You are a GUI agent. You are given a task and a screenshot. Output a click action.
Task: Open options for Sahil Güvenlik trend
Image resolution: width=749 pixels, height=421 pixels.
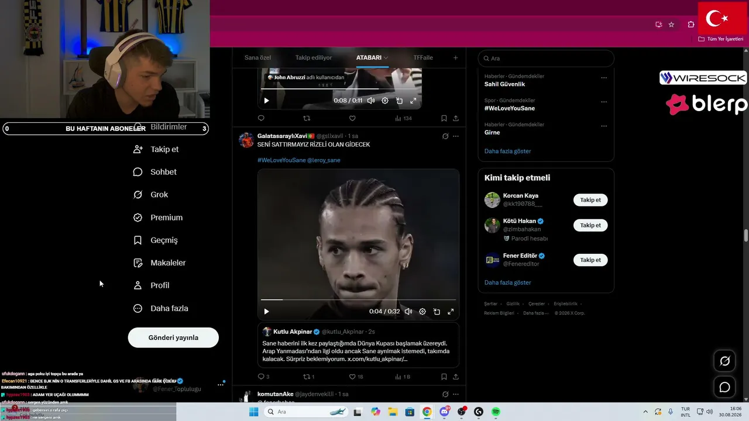tap(604, 77)
